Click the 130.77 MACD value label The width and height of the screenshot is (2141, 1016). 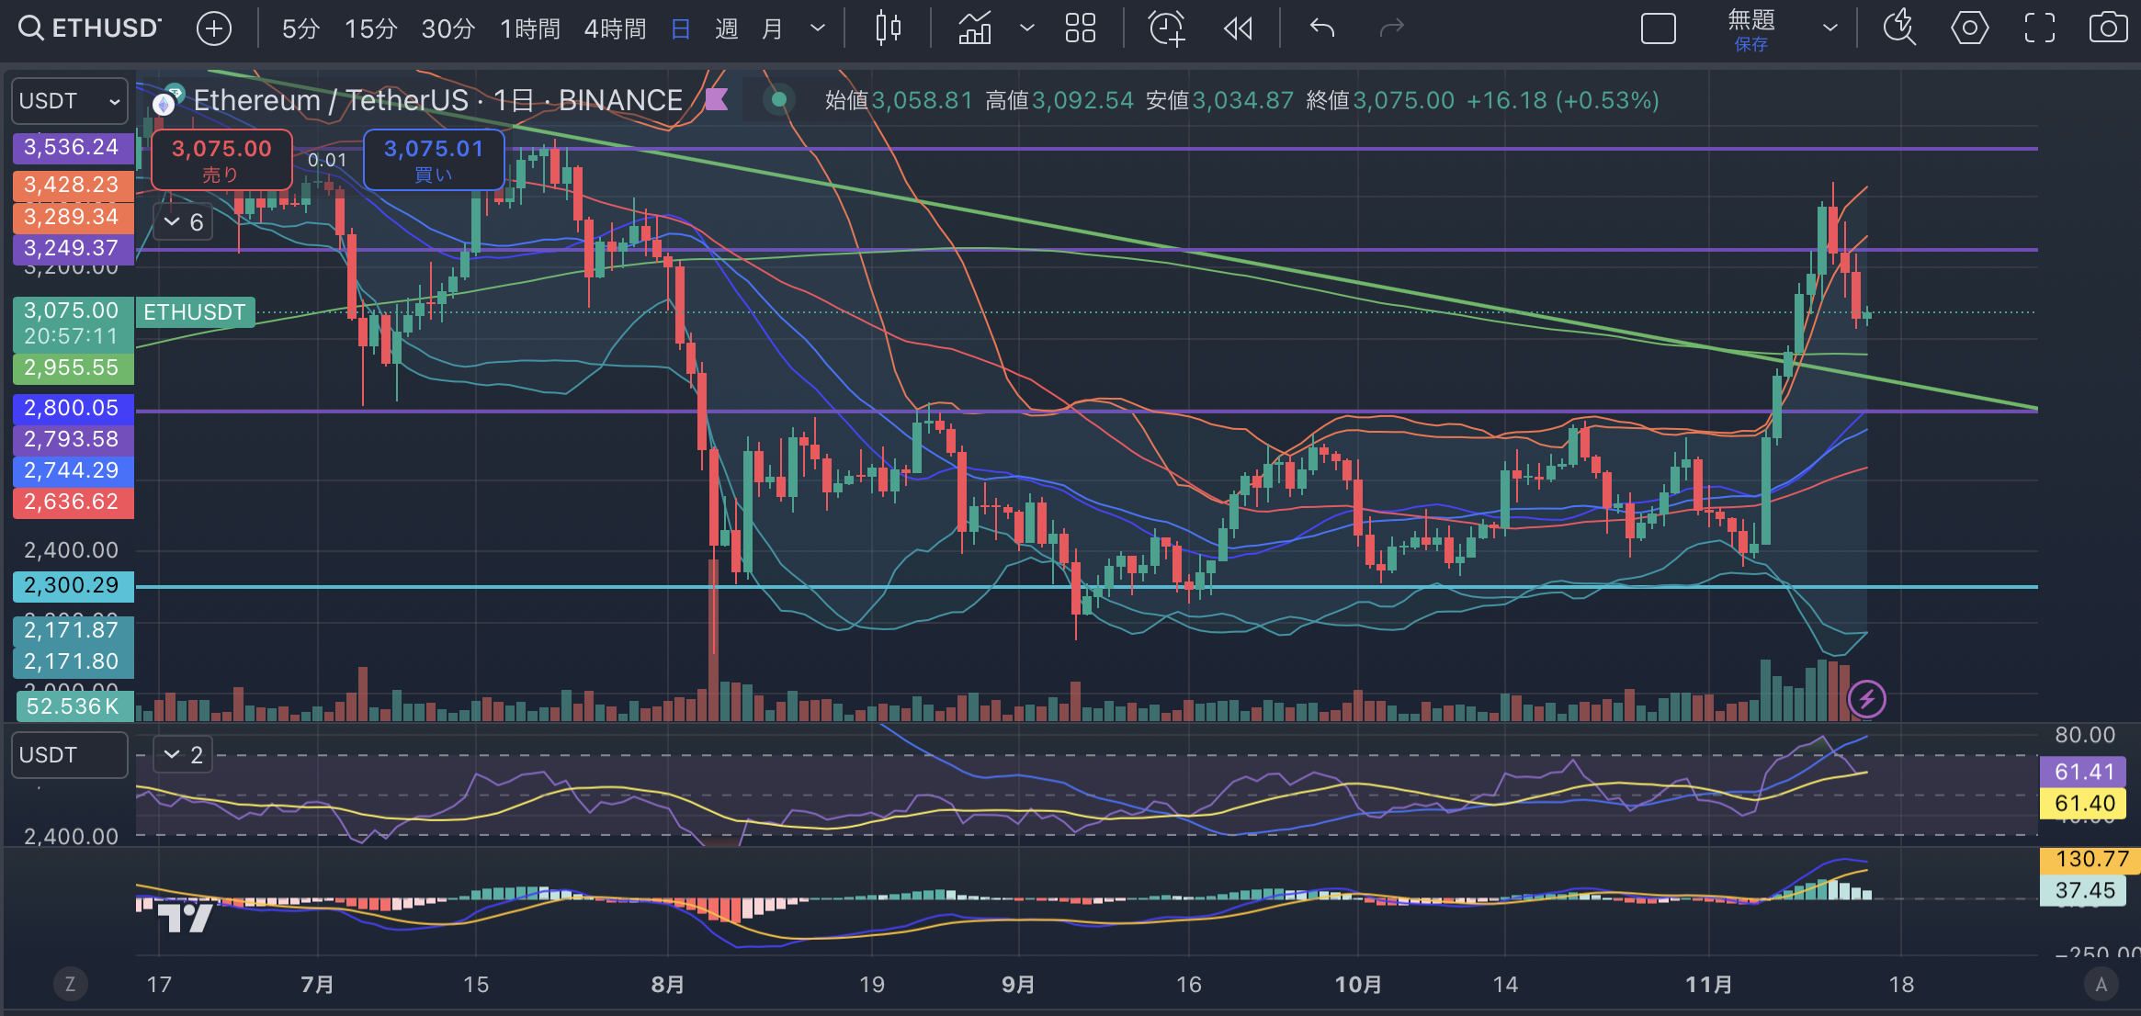coord(2091,860)
